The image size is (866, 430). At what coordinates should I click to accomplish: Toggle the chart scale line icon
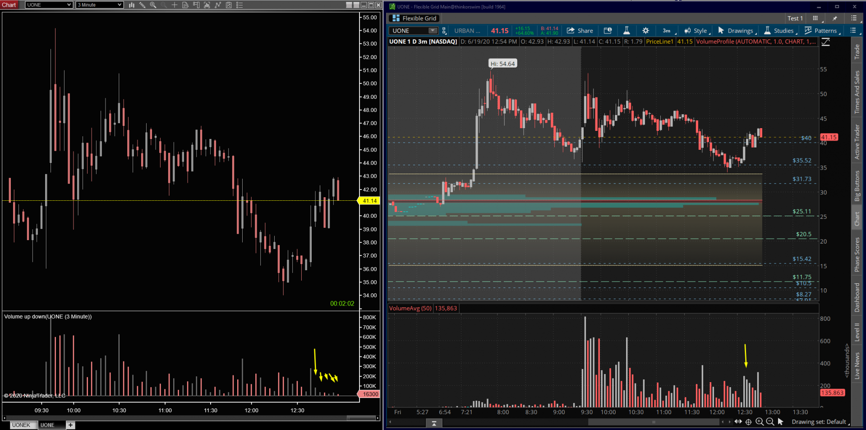coord(826,42)
